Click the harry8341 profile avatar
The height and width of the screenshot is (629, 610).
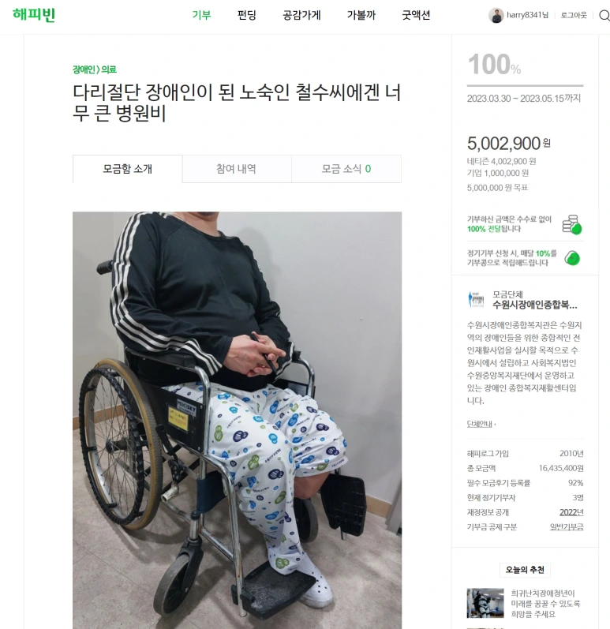coord(496,16)
